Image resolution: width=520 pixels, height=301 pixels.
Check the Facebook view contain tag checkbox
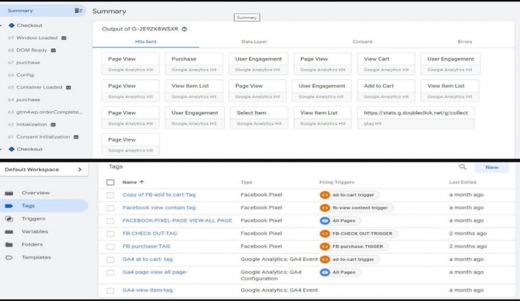(x=111, y=208)
